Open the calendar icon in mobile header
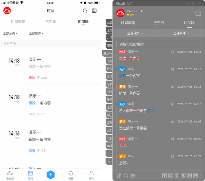 (94, 11)
